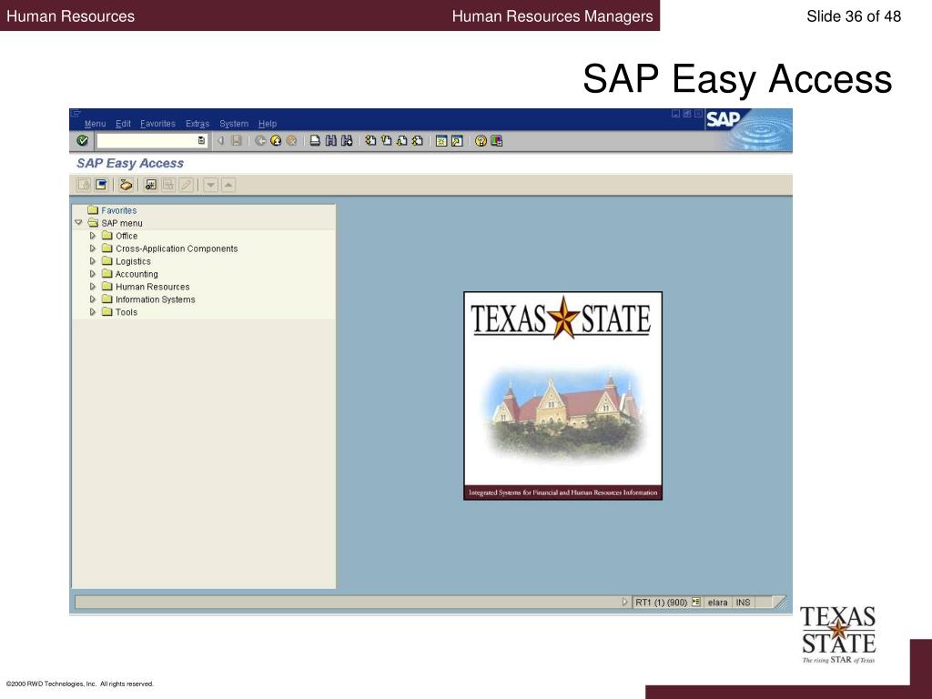Open the Help menu
This screenshot has height=699, width=932.
(268, 124)
